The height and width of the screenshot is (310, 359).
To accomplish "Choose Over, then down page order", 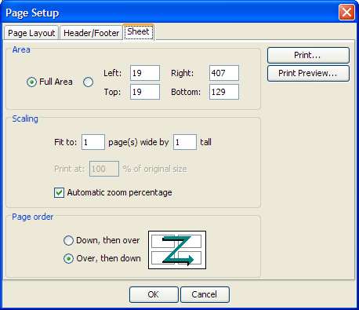I will [68, 259].
